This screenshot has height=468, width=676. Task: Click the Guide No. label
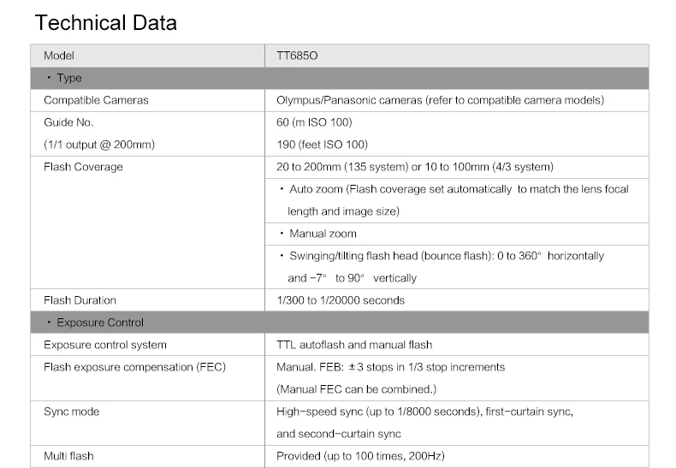[68, 122]
